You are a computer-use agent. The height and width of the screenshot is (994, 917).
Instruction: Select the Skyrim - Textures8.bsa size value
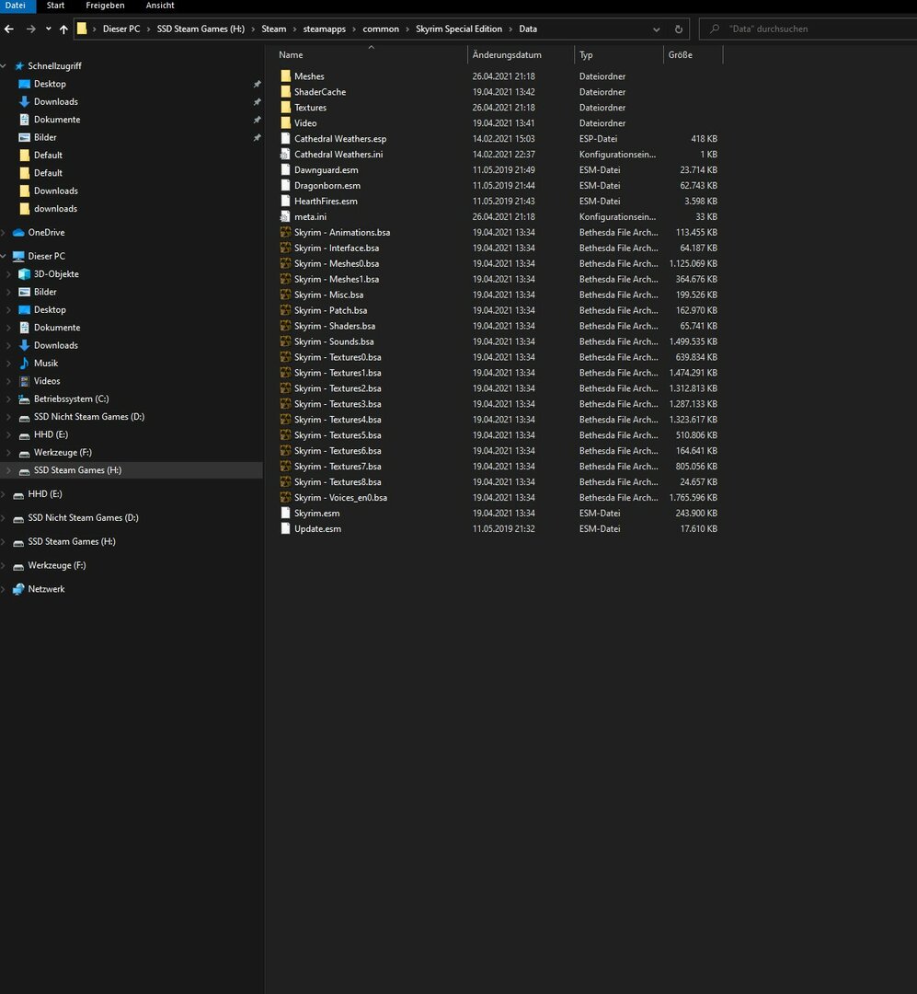[698, 482]
